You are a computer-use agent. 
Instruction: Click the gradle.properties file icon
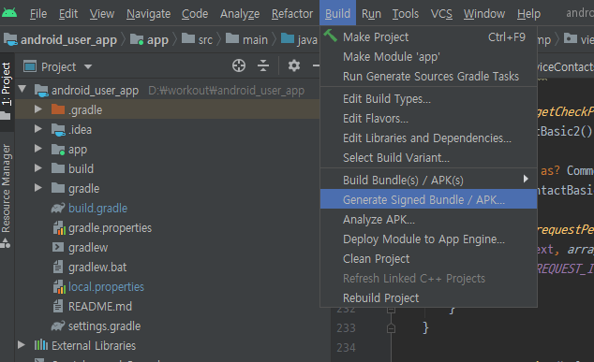click(x=59, y=227)
